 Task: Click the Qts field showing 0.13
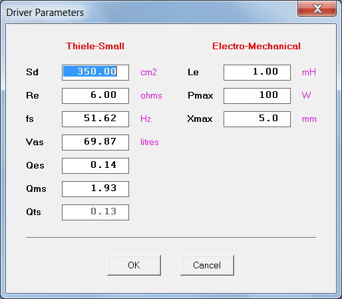tap(95, 212)
